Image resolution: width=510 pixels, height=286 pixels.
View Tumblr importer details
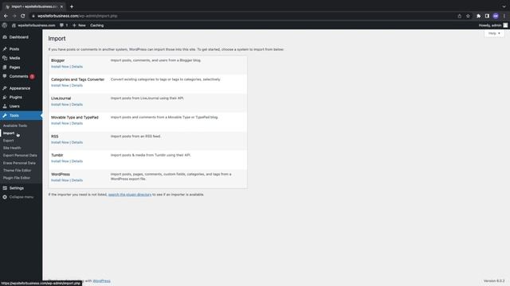[x=77, y=161]
